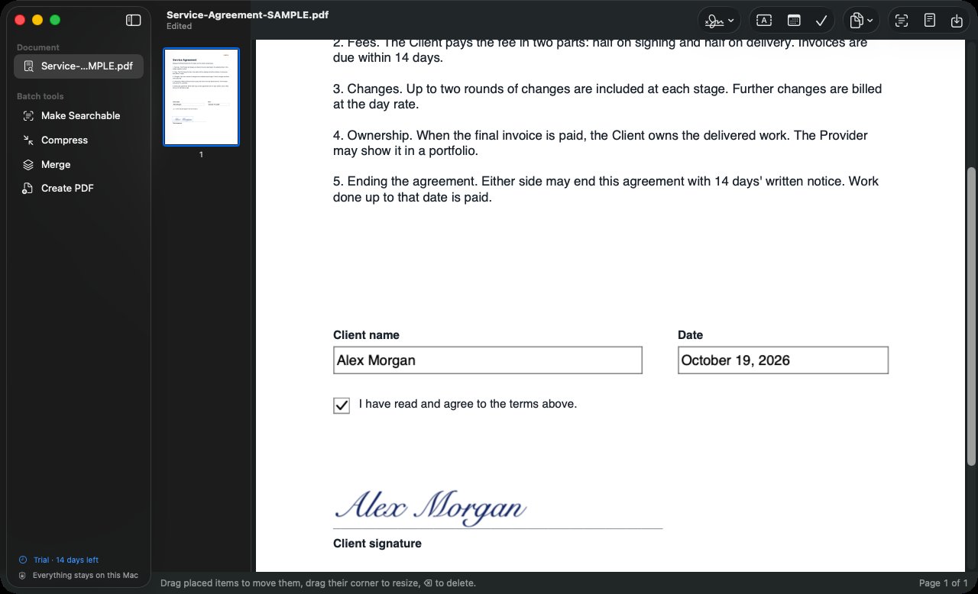Expand the pages tool dropdown chevron
The height and width of the screenshot is (594, 978).
click(871, 21)
